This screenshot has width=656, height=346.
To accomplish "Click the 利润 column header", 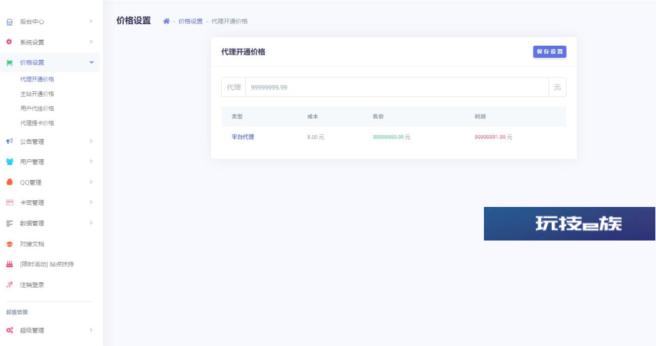I will pos(480,117).
